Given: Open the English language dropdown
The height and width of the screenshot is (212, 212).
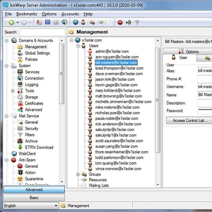Looking at the screenshot, I should tap(31, 206).
